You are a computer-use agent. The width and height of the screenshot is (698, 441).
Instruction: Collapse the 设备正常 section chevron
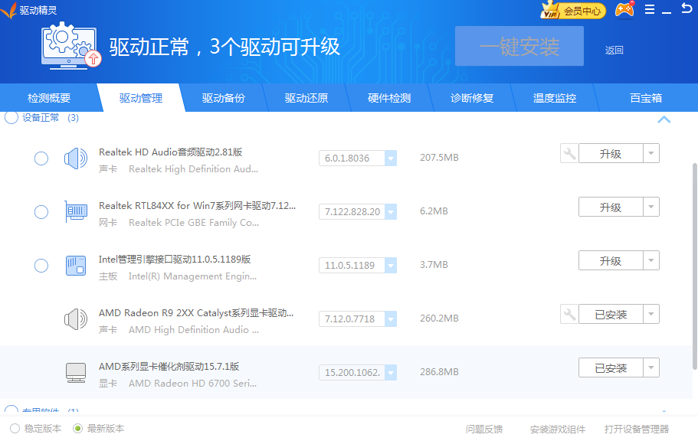pos(664,119)
